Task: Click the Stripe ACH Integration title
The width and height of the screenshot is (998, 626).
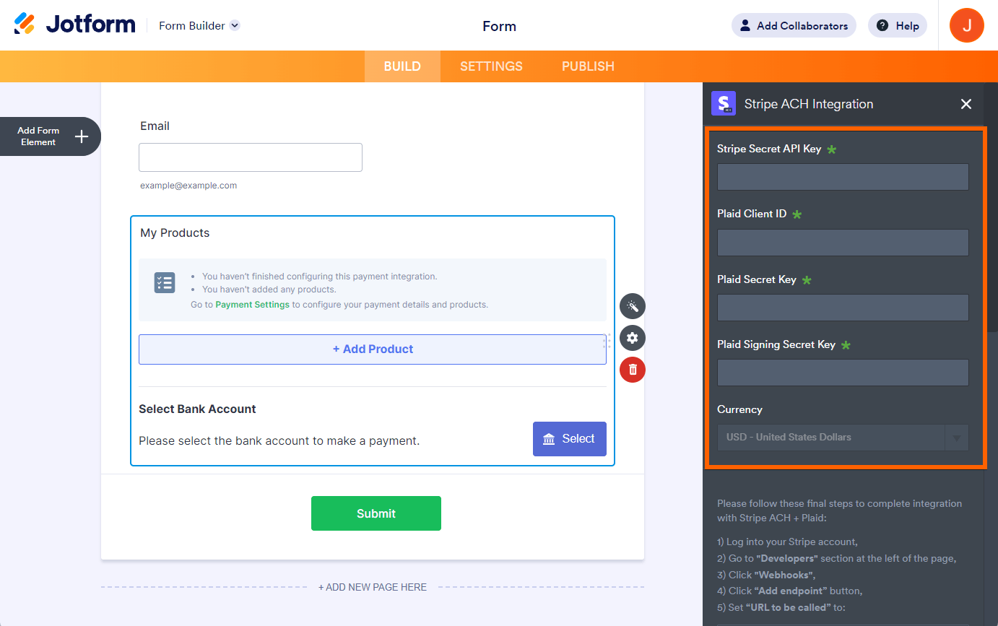Action: [809, 104]
